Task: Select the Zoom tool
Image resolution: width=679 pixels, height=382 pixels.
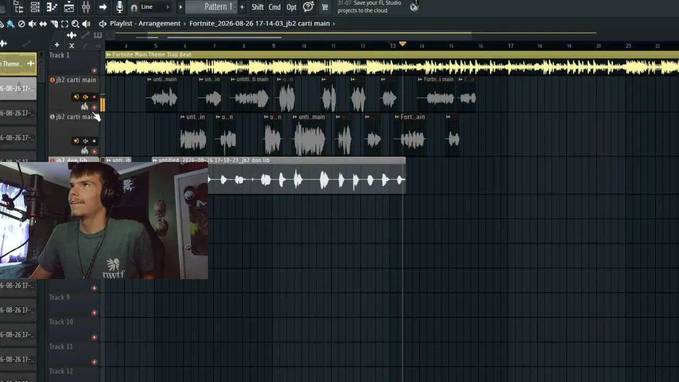Action: 75,24
